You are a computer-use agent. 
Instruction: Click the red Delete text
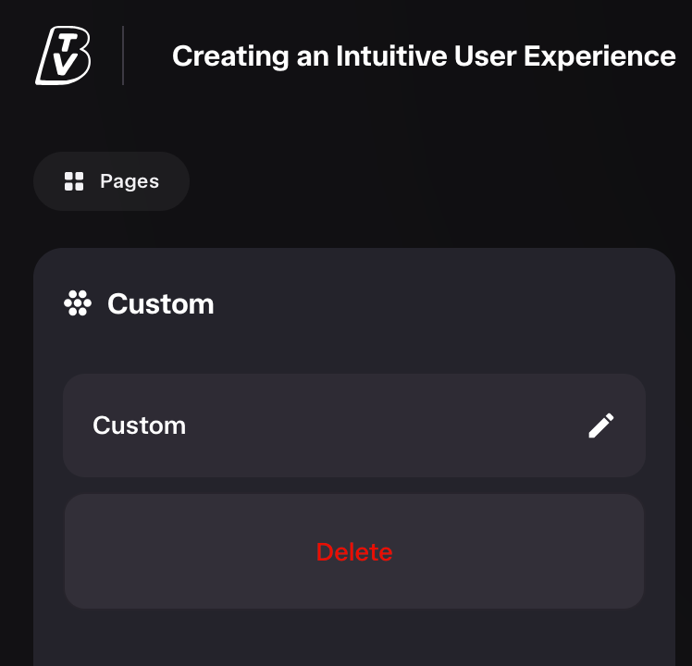point(354,551)
